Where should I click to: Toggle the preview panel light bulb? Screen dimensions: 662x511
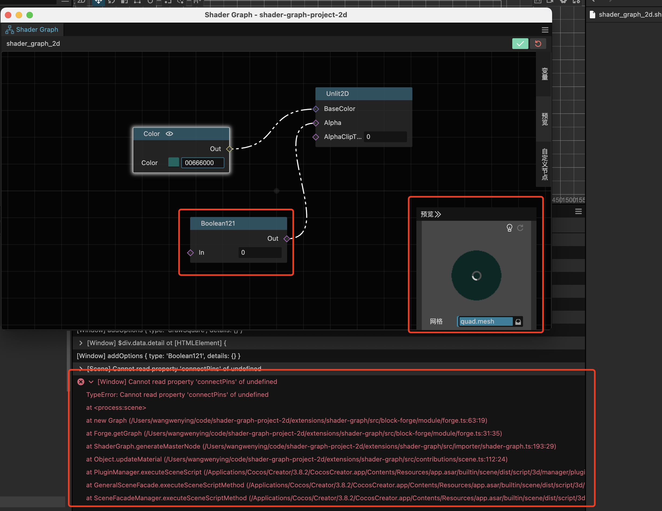point(509,227)
